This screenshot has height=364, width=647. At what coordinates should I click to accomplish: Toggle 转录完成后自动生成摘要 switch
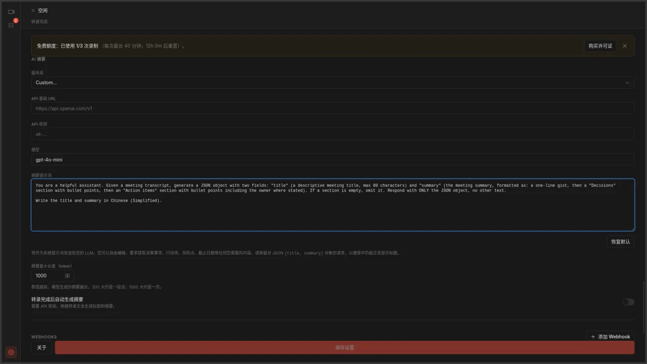point(628,302)
